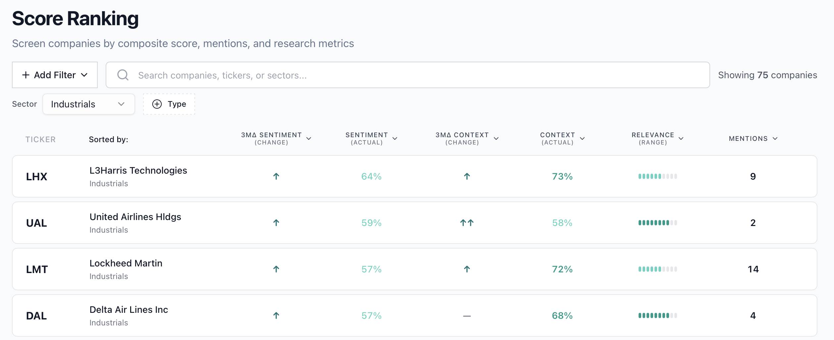Click the LMT relevance range bar
The height and width of the screenshot is (340, 834).
click(658, 269)
